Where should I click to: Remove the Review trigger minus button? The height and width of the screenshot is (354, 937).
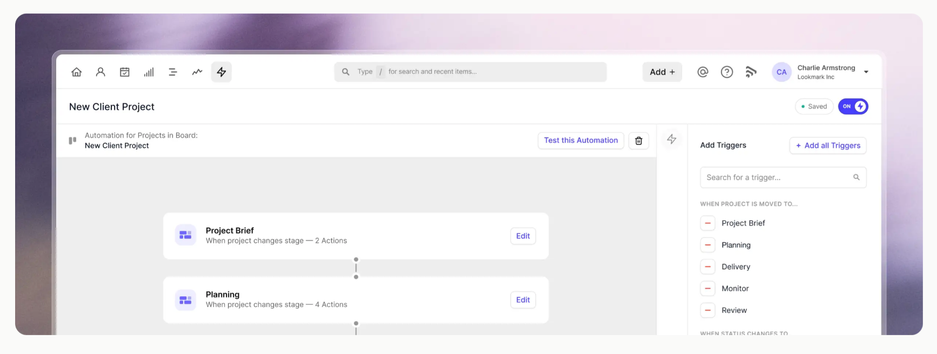[708, 310]
